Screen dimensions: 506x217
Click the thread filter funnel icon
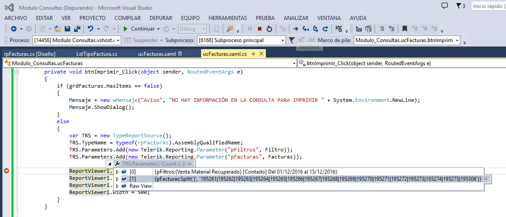pyautogui.click(x=292, y=40)
